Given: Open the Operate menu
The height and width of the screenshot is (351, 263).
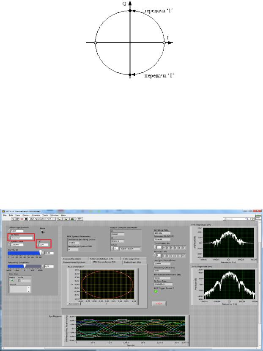Looking at the screenshot, I should [x=36, y=215].
